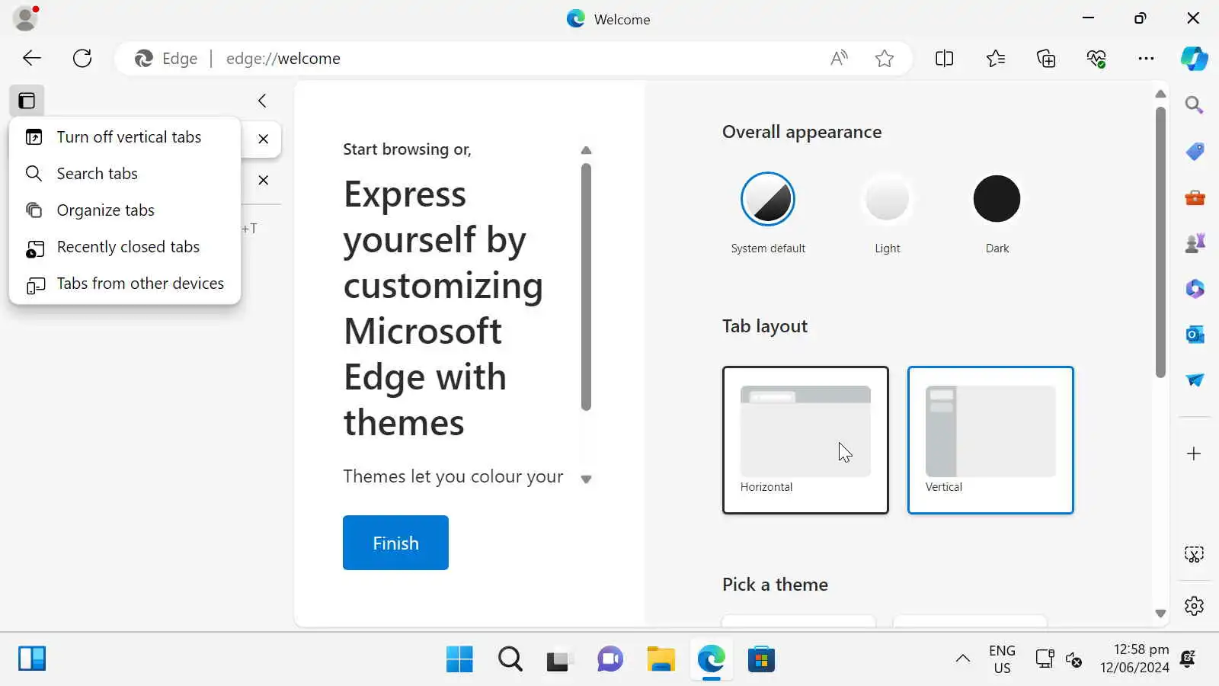The image size is (1219, 686).
Task: Click the page scrollbar up arrow
Action: pyautogui.click(x=1160, y=94)
